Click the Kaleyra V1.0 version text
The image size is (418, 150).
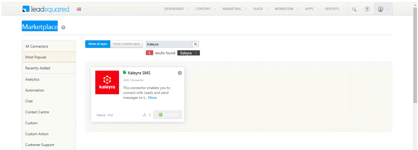[105, 115]
